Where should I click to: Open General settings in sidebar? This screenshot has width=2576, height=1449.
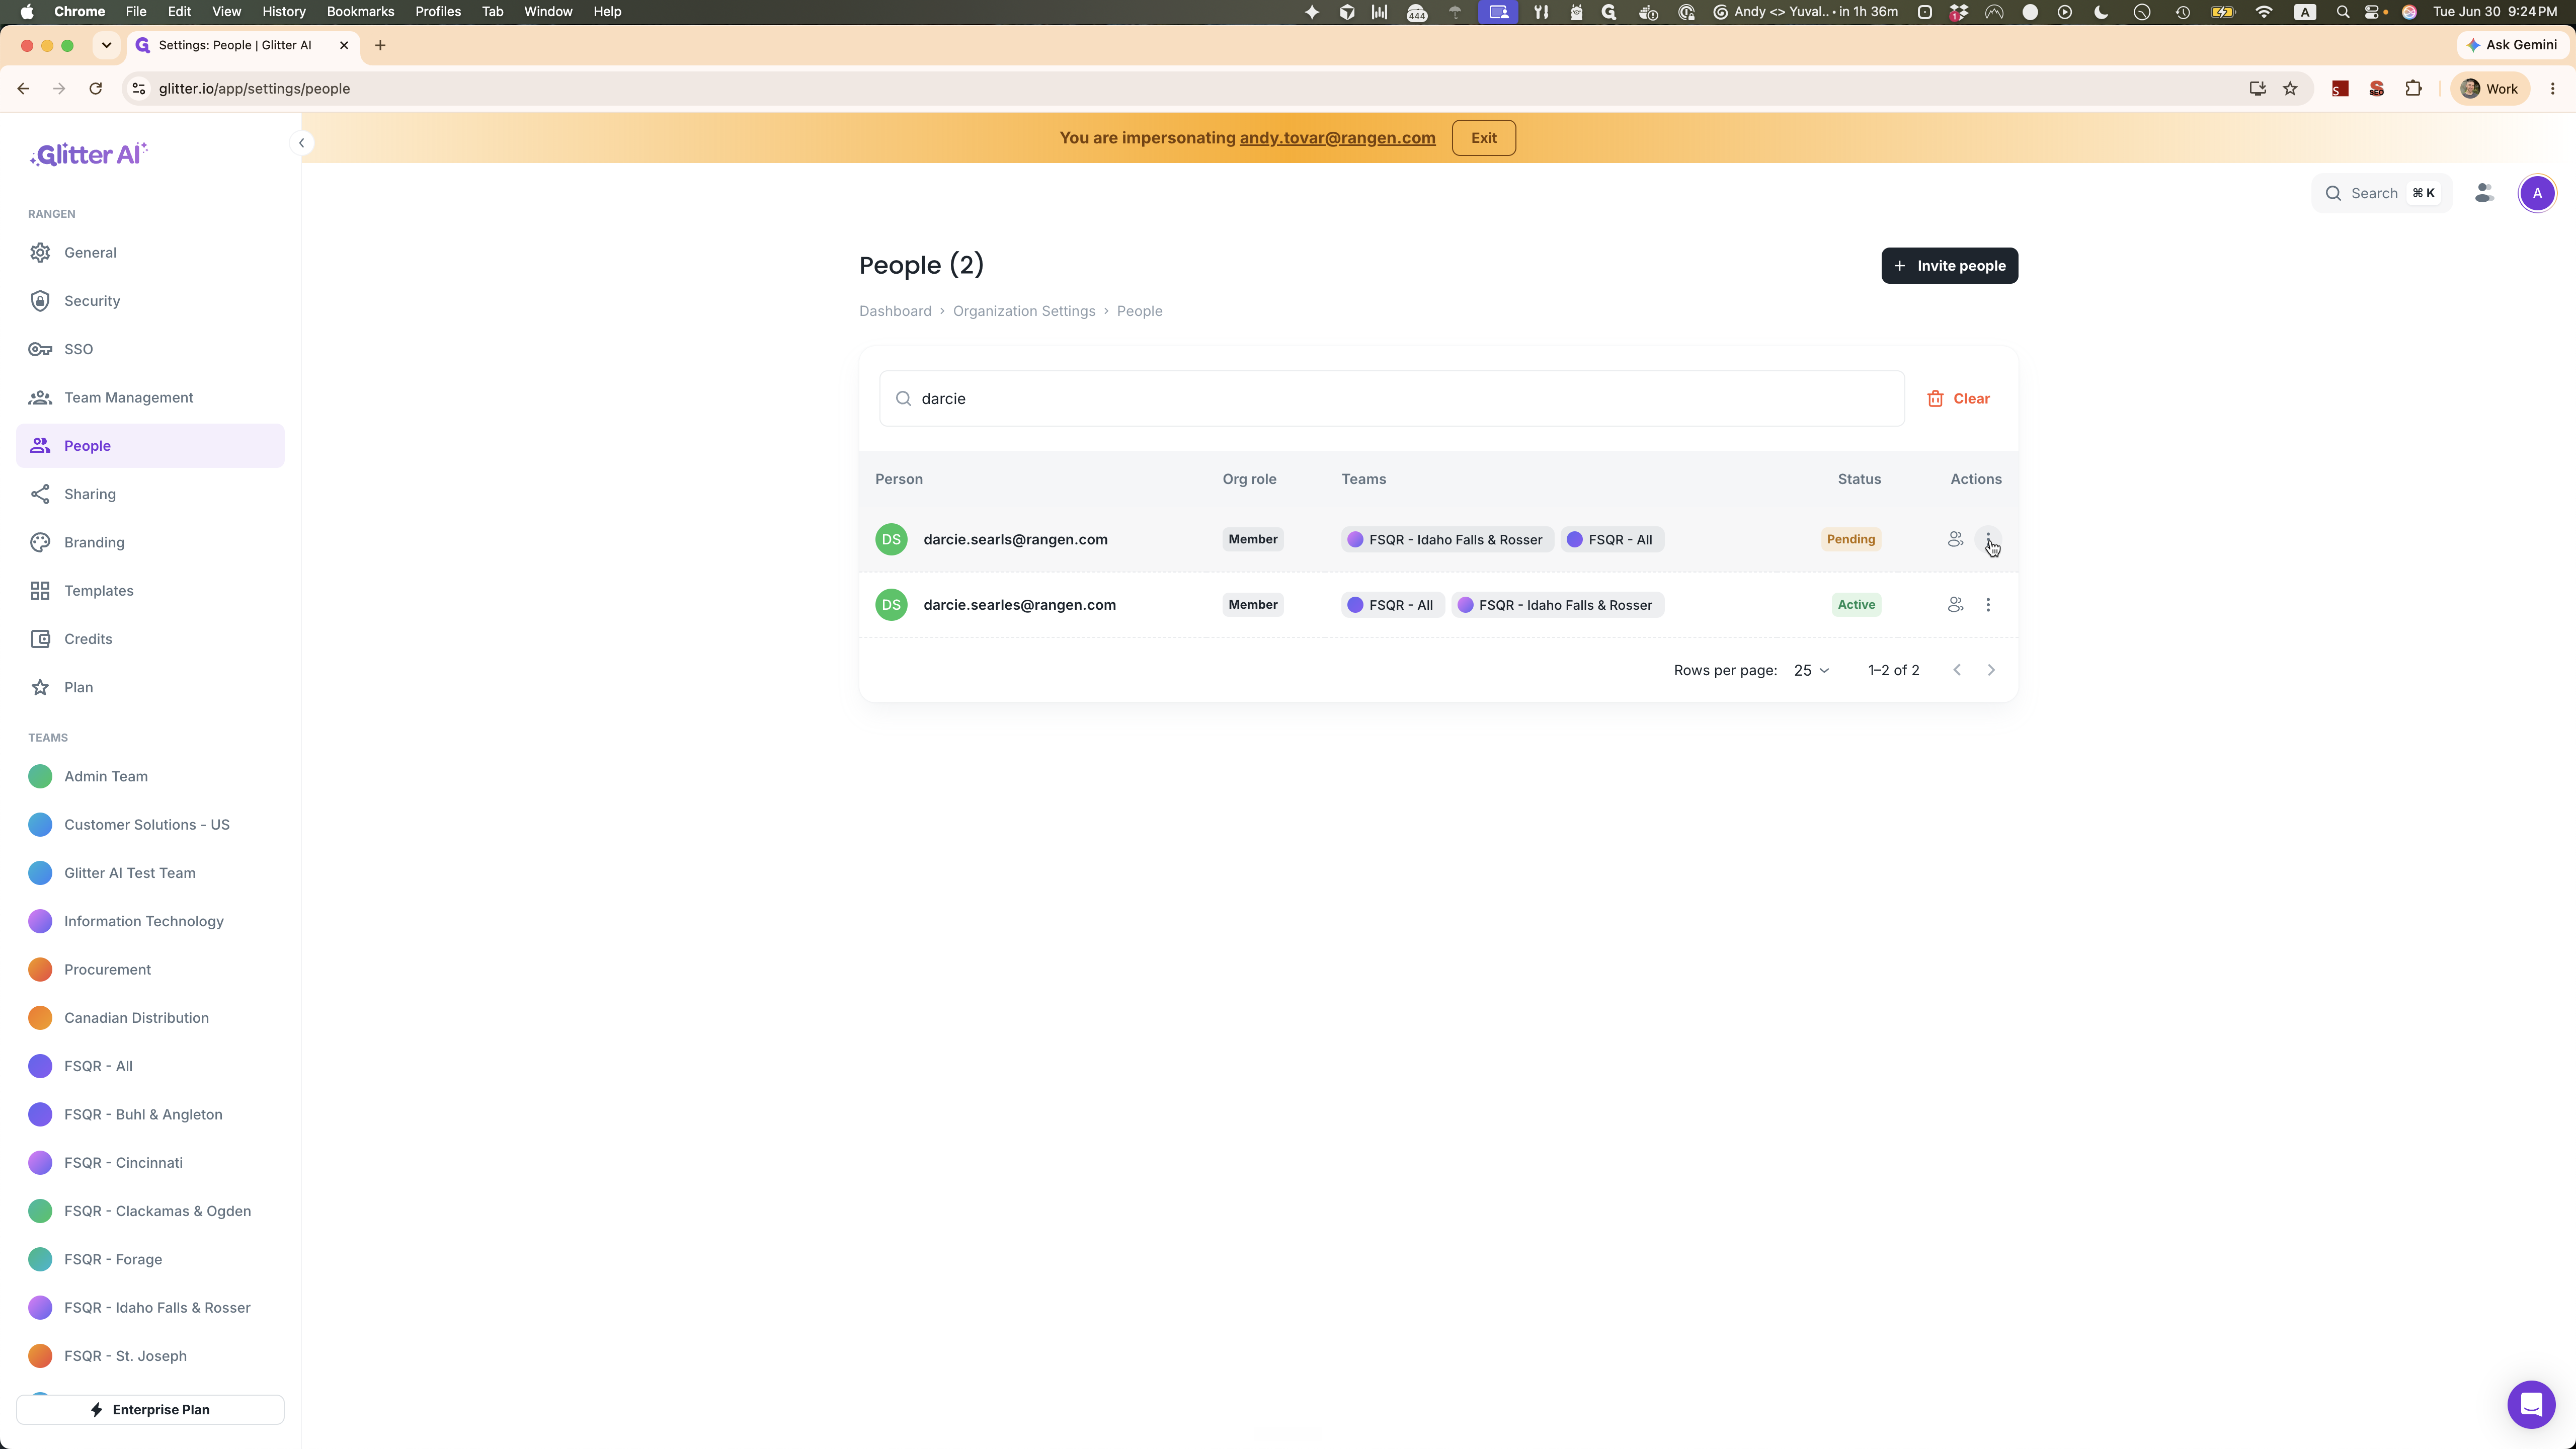pos(150,253)
